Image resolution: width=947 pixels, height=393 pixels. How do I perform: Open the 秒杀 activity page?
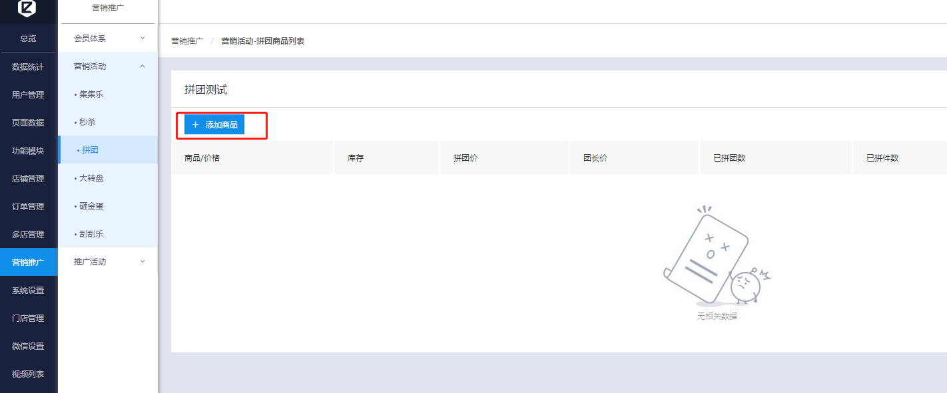click(87, 122)
